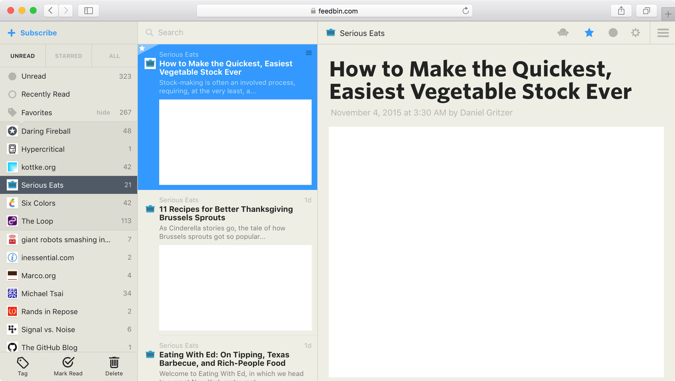Click the Daring Fireball star icon
Image resolution: width=675 pixels, height=381 pixels.
(x=12, y=131)
